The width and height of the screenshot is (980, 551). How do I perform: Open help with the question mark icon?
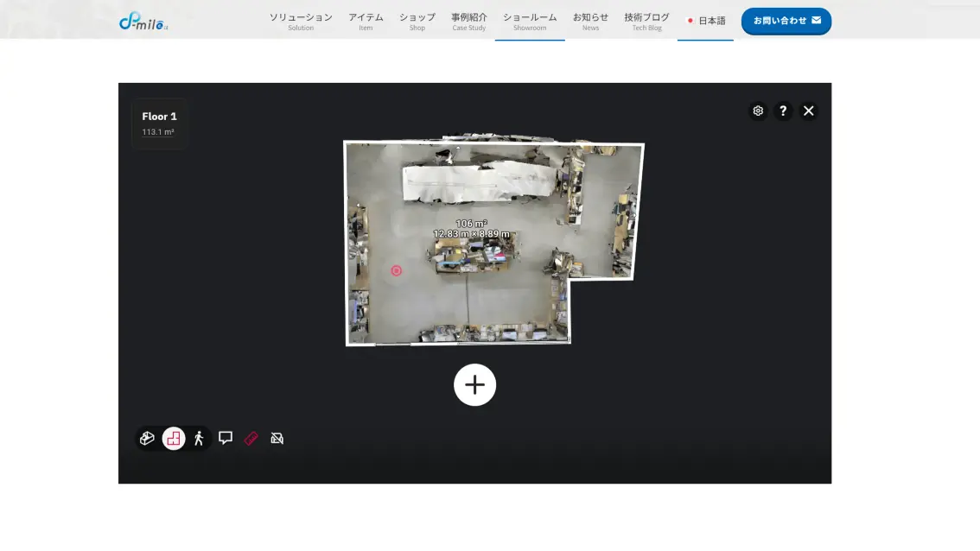783,111
